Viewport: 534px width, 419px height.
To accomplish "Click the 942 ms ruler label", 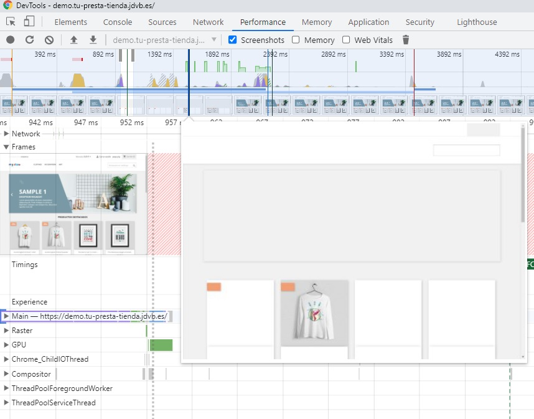I will pos(40,122).
